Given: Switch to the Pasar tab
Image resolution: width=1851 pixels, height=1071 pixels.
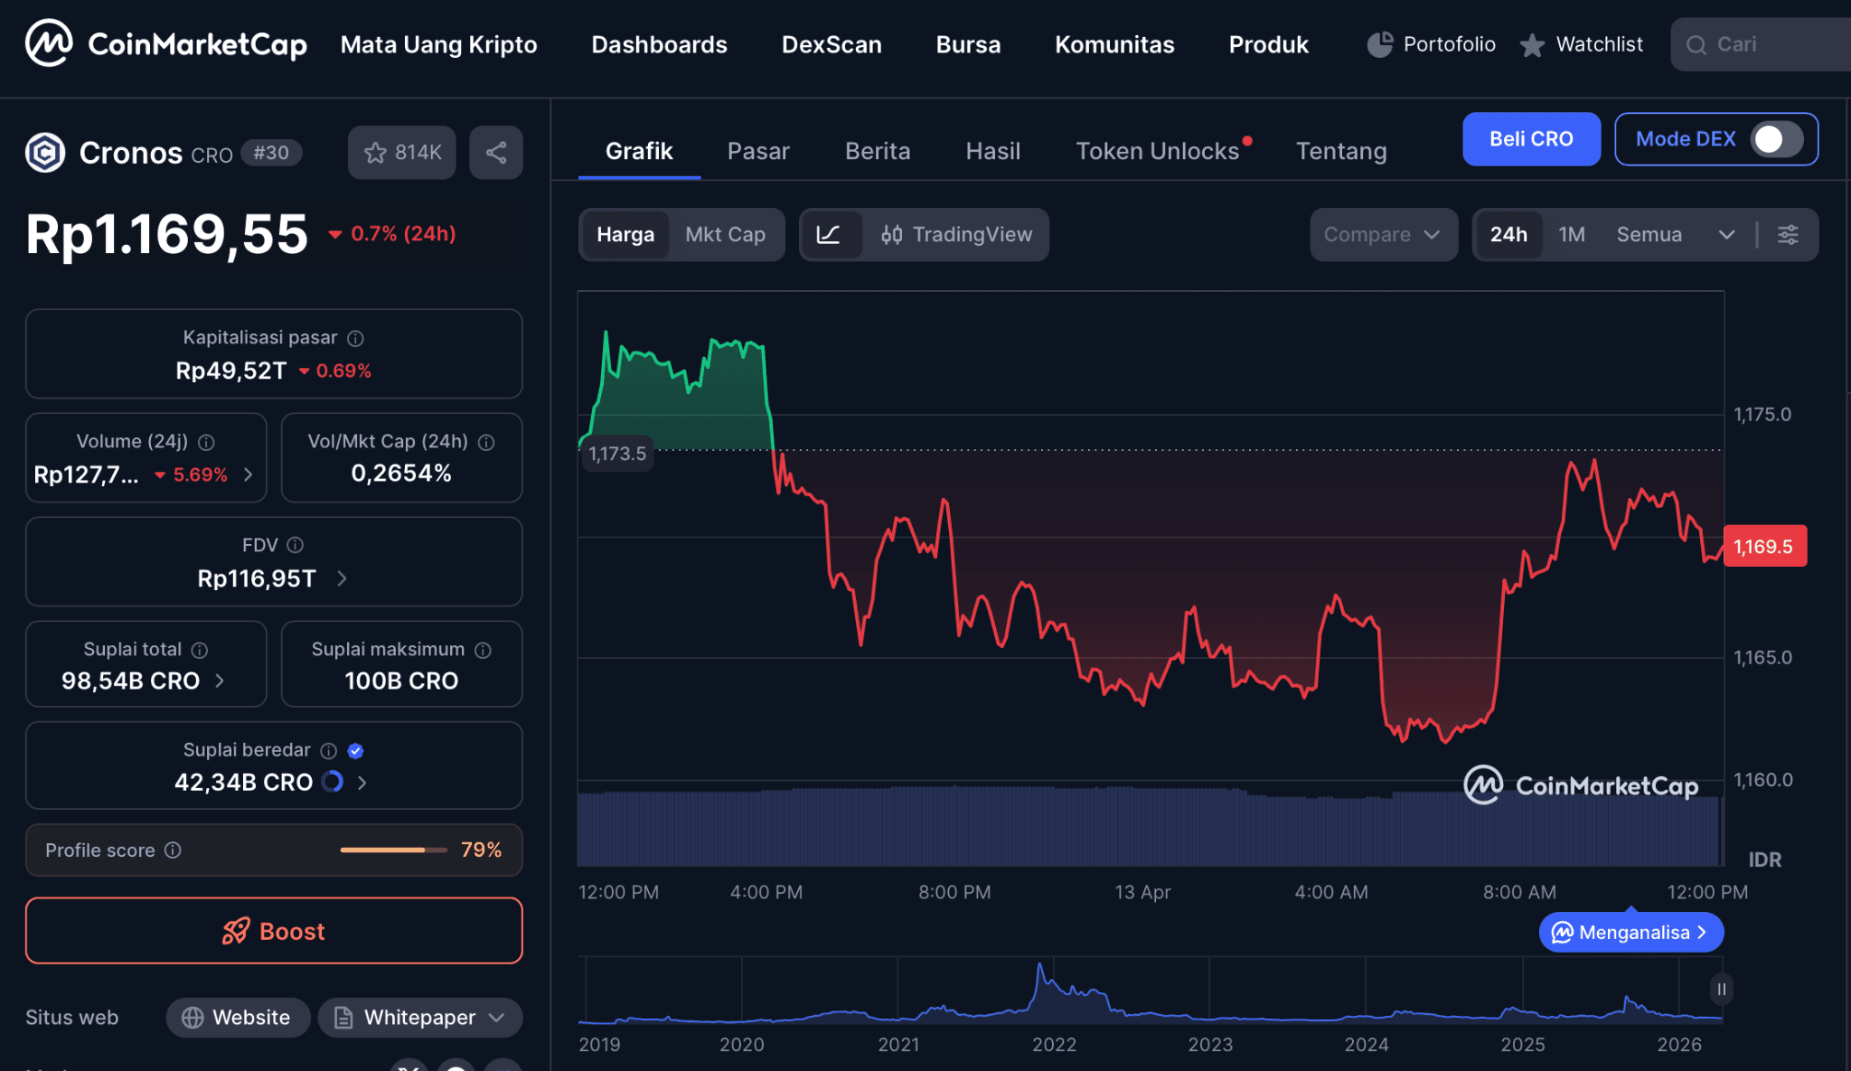Looking at the screenshot, I should pos(758,151).
